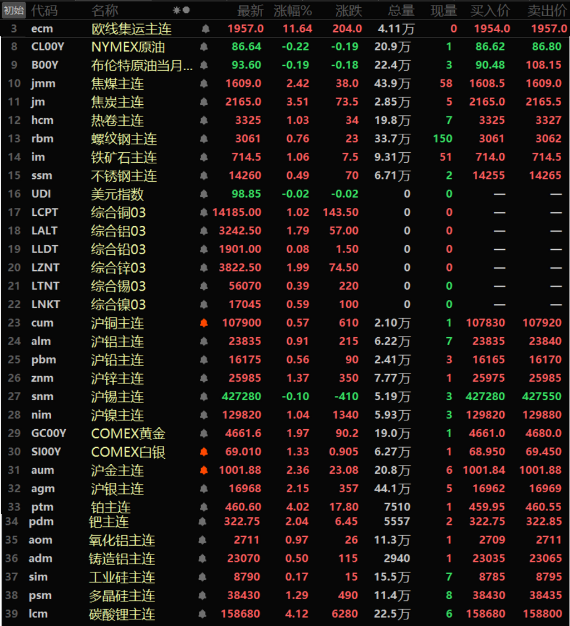This screenshot has width=570, height=626.
Task: Click bell icon for 铁矿石主连
Action: 204,157
